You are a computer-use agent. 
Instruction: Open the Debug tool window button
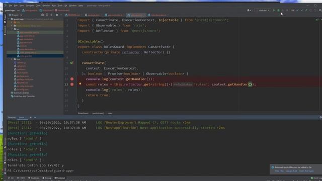[47, 178]
